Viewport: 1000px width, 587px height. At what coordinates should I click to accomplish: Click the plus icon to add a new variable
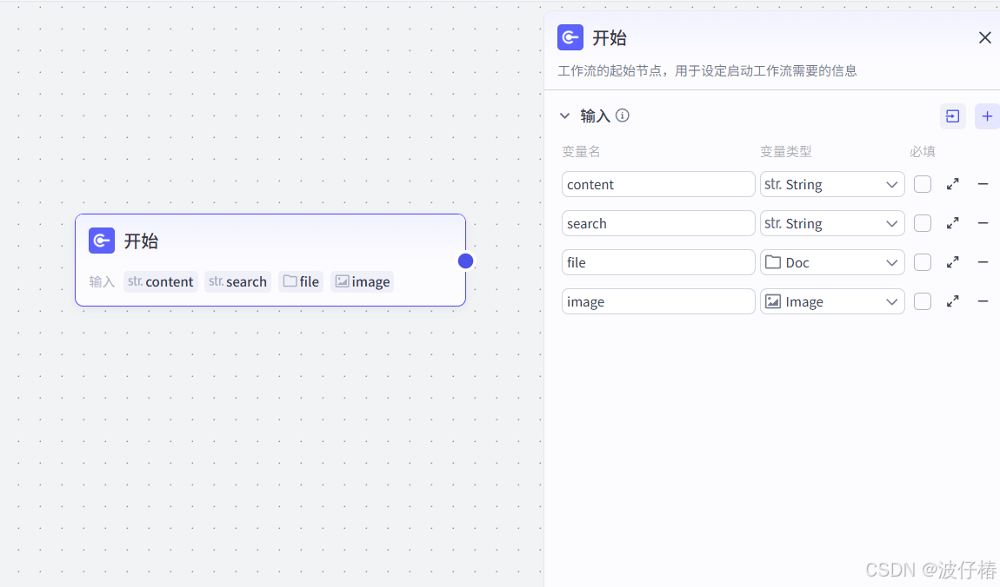click(x=986, y=115)
